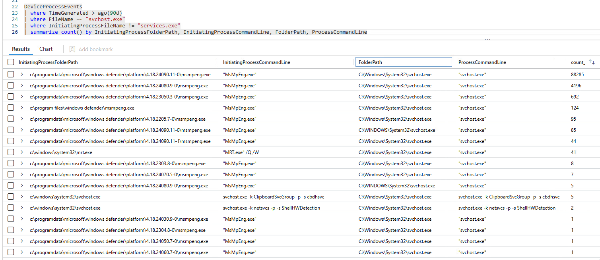Click the count value 692
The height and width of the screenshot is (260, 600).
[575, 97]
